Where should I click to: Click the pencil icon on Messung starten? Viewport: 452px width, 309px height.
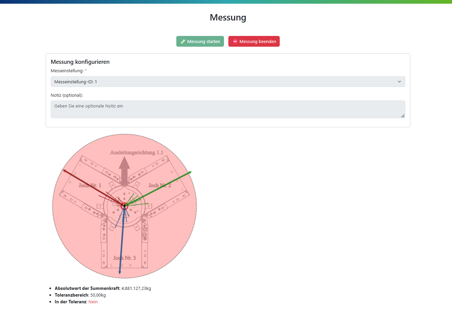point(183,42)
